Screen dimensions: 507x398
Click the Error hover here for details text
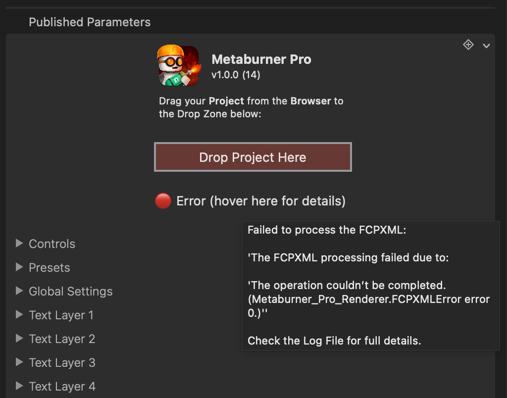(x=261, y=201)
